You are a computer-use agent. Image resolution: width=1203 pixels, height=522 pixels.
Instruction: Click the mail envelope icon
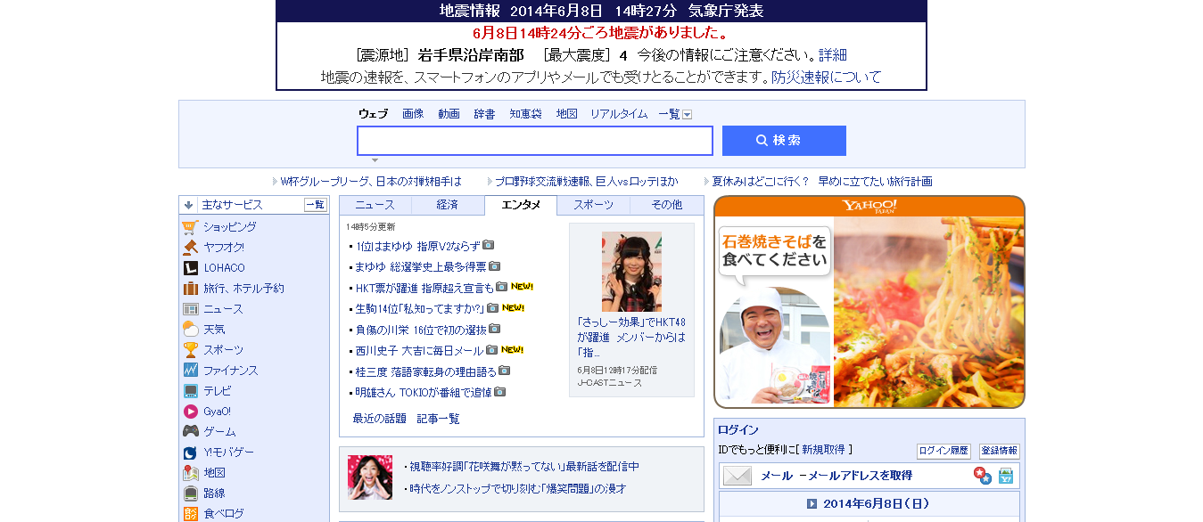(x=737, y=476)
